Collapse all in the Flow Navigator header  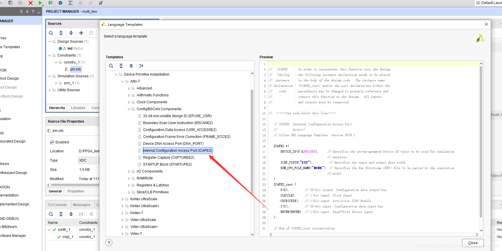click(x=21, y=12)
